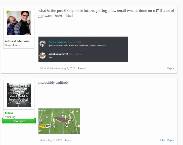The height and width of the screenshot is (145, 183).
Task: Click the 'incredibly unlikely' message text
Action: pyautogui.click(x=54, y=82)
